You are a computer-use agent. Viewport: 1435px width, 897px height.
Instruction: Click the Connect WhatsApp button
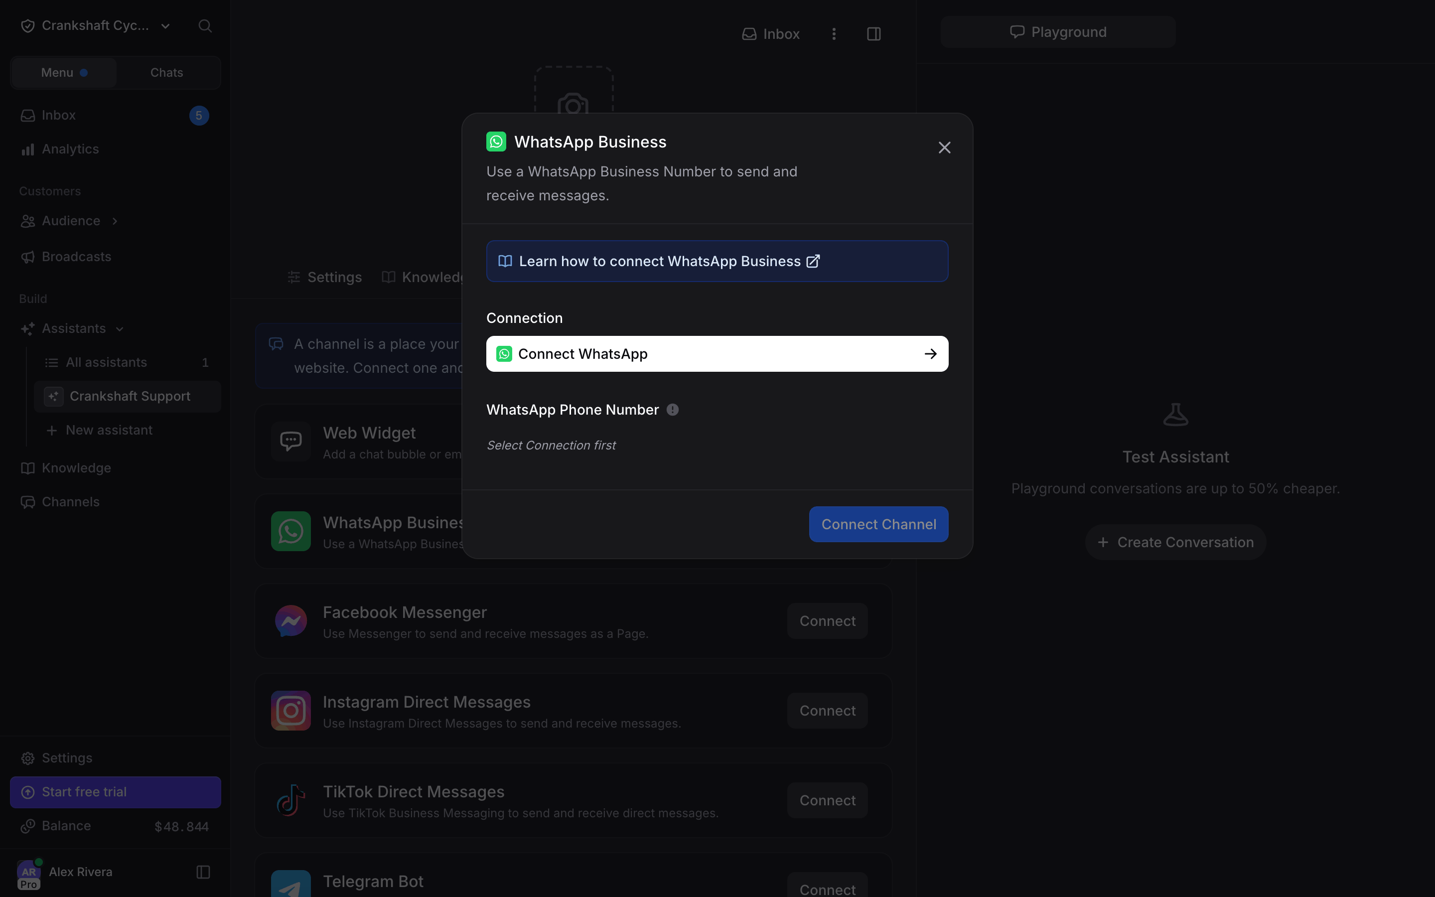tap(717, 354)
